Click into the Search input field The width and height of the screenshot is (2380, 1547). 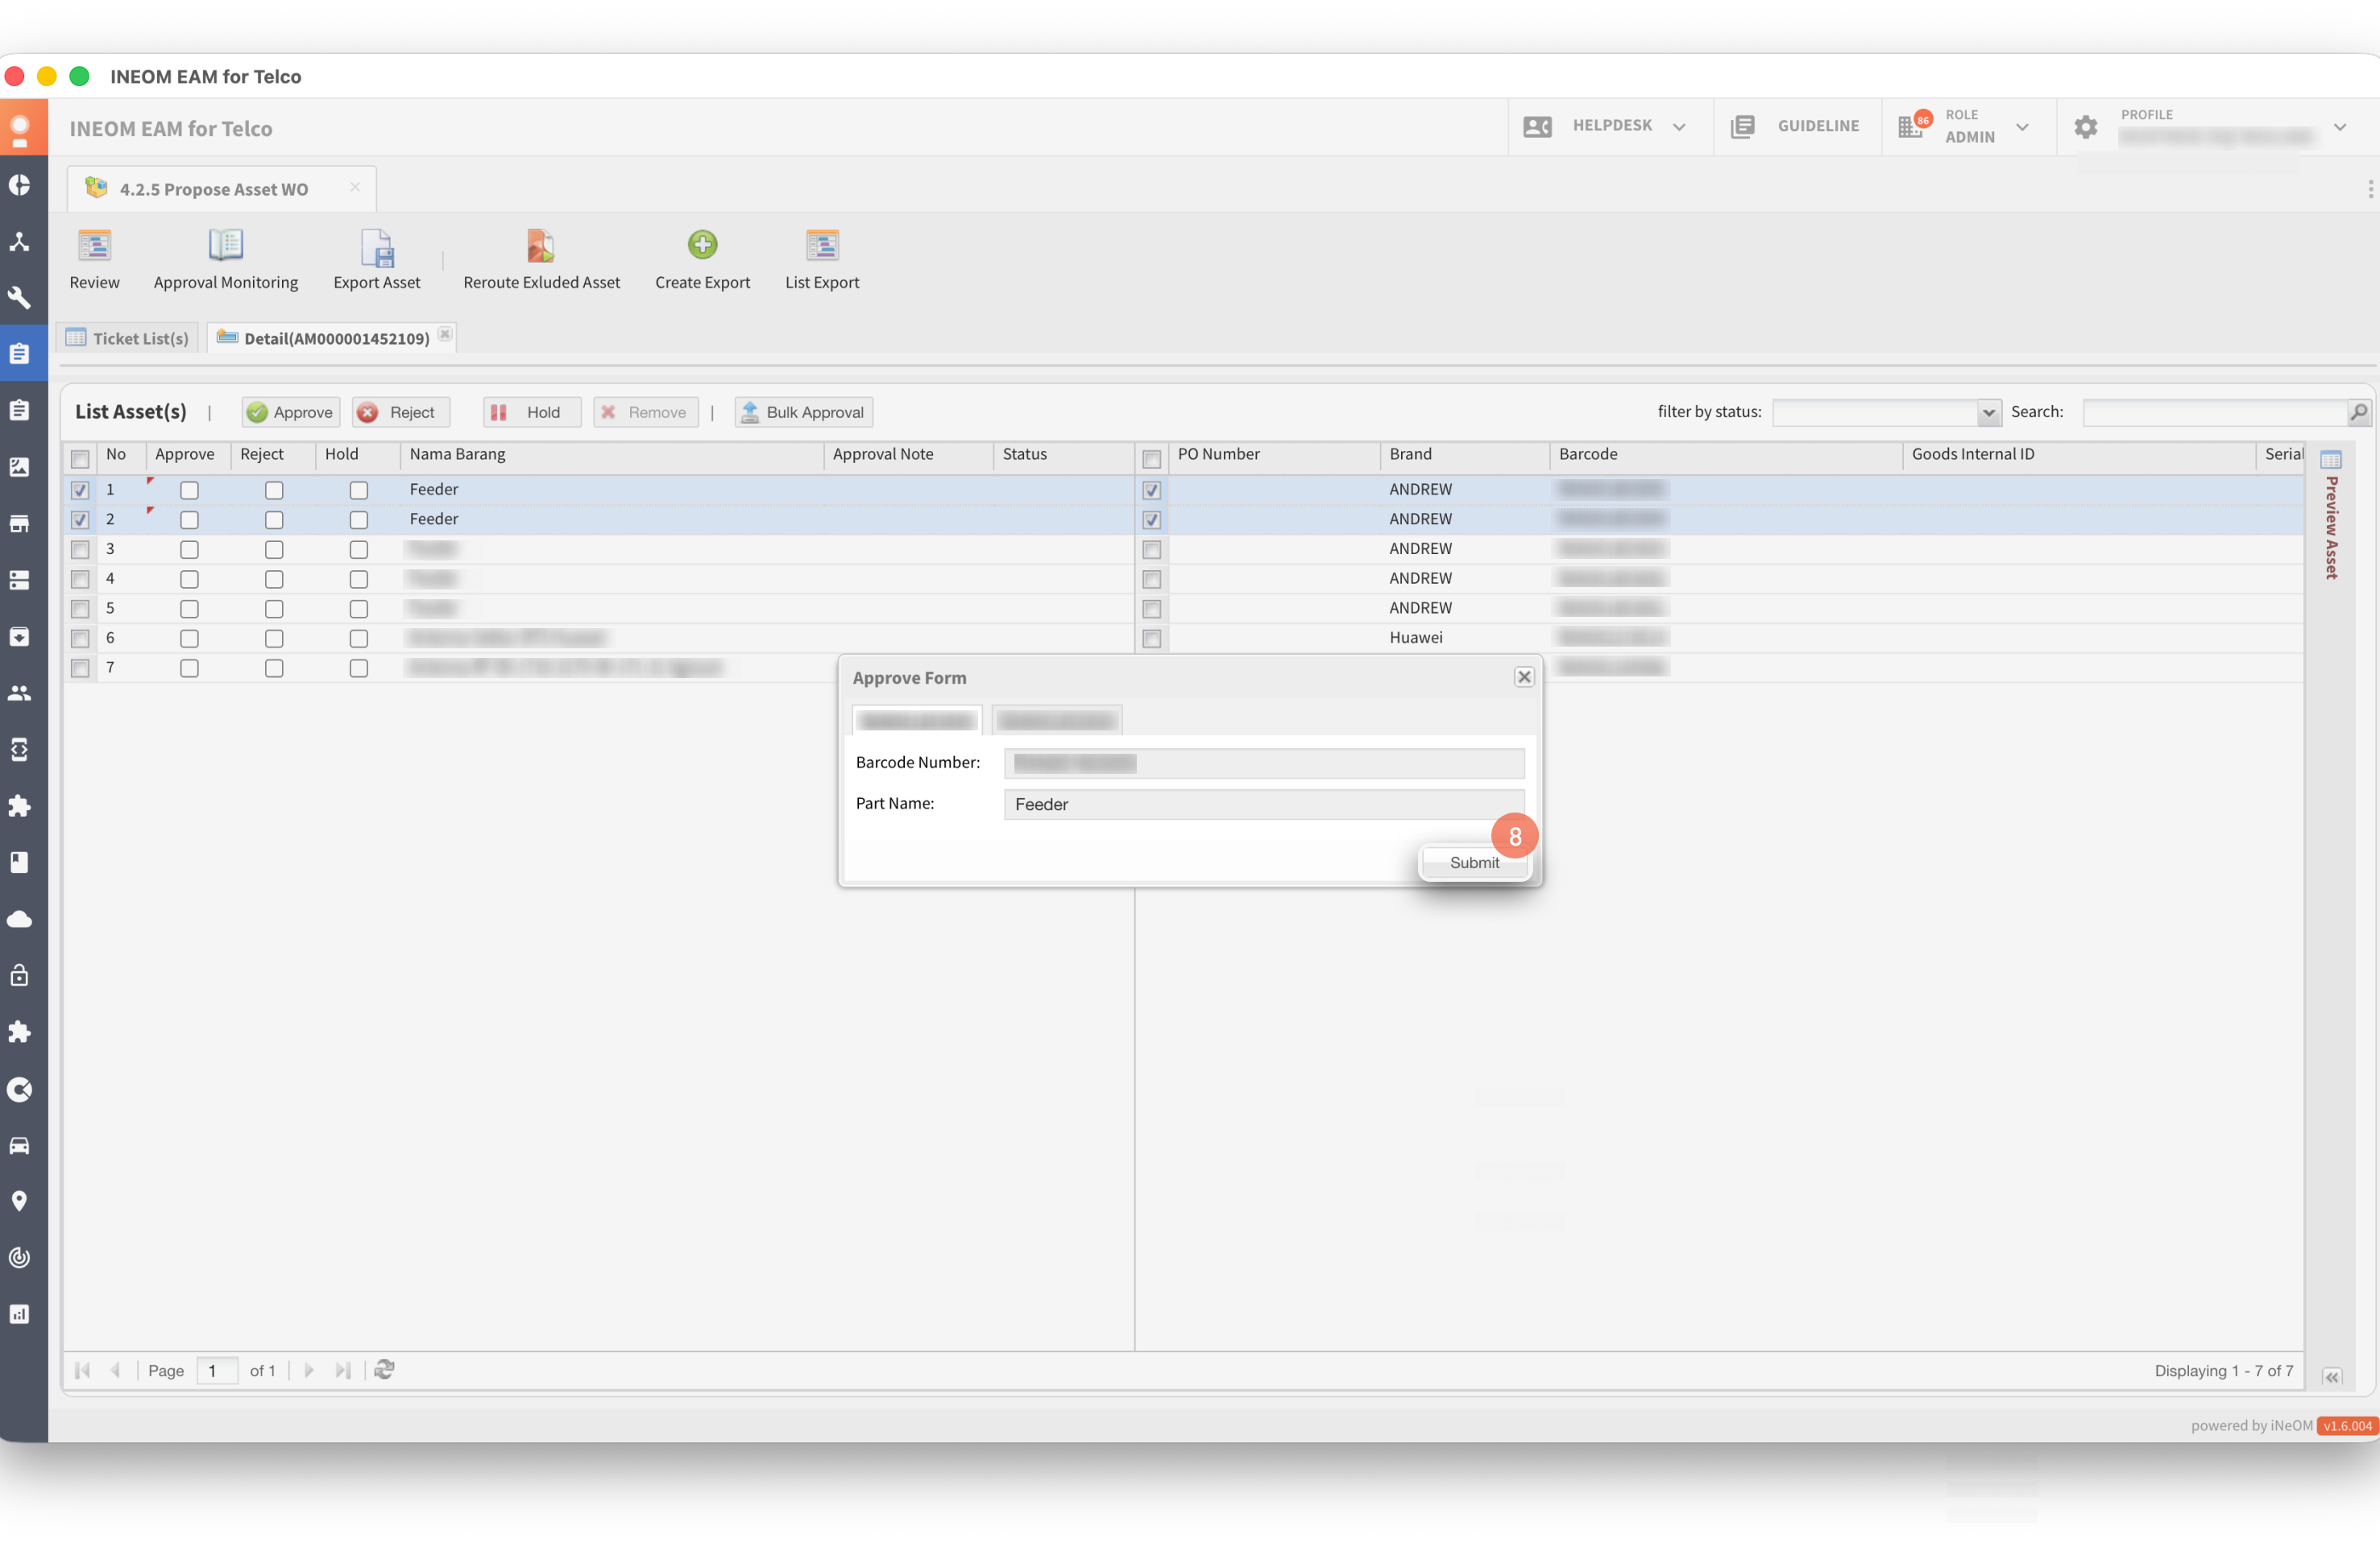[2213, 412]
